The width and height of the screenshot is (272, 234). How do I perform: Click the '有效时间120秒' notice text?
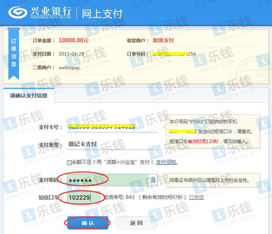[203, 142]
